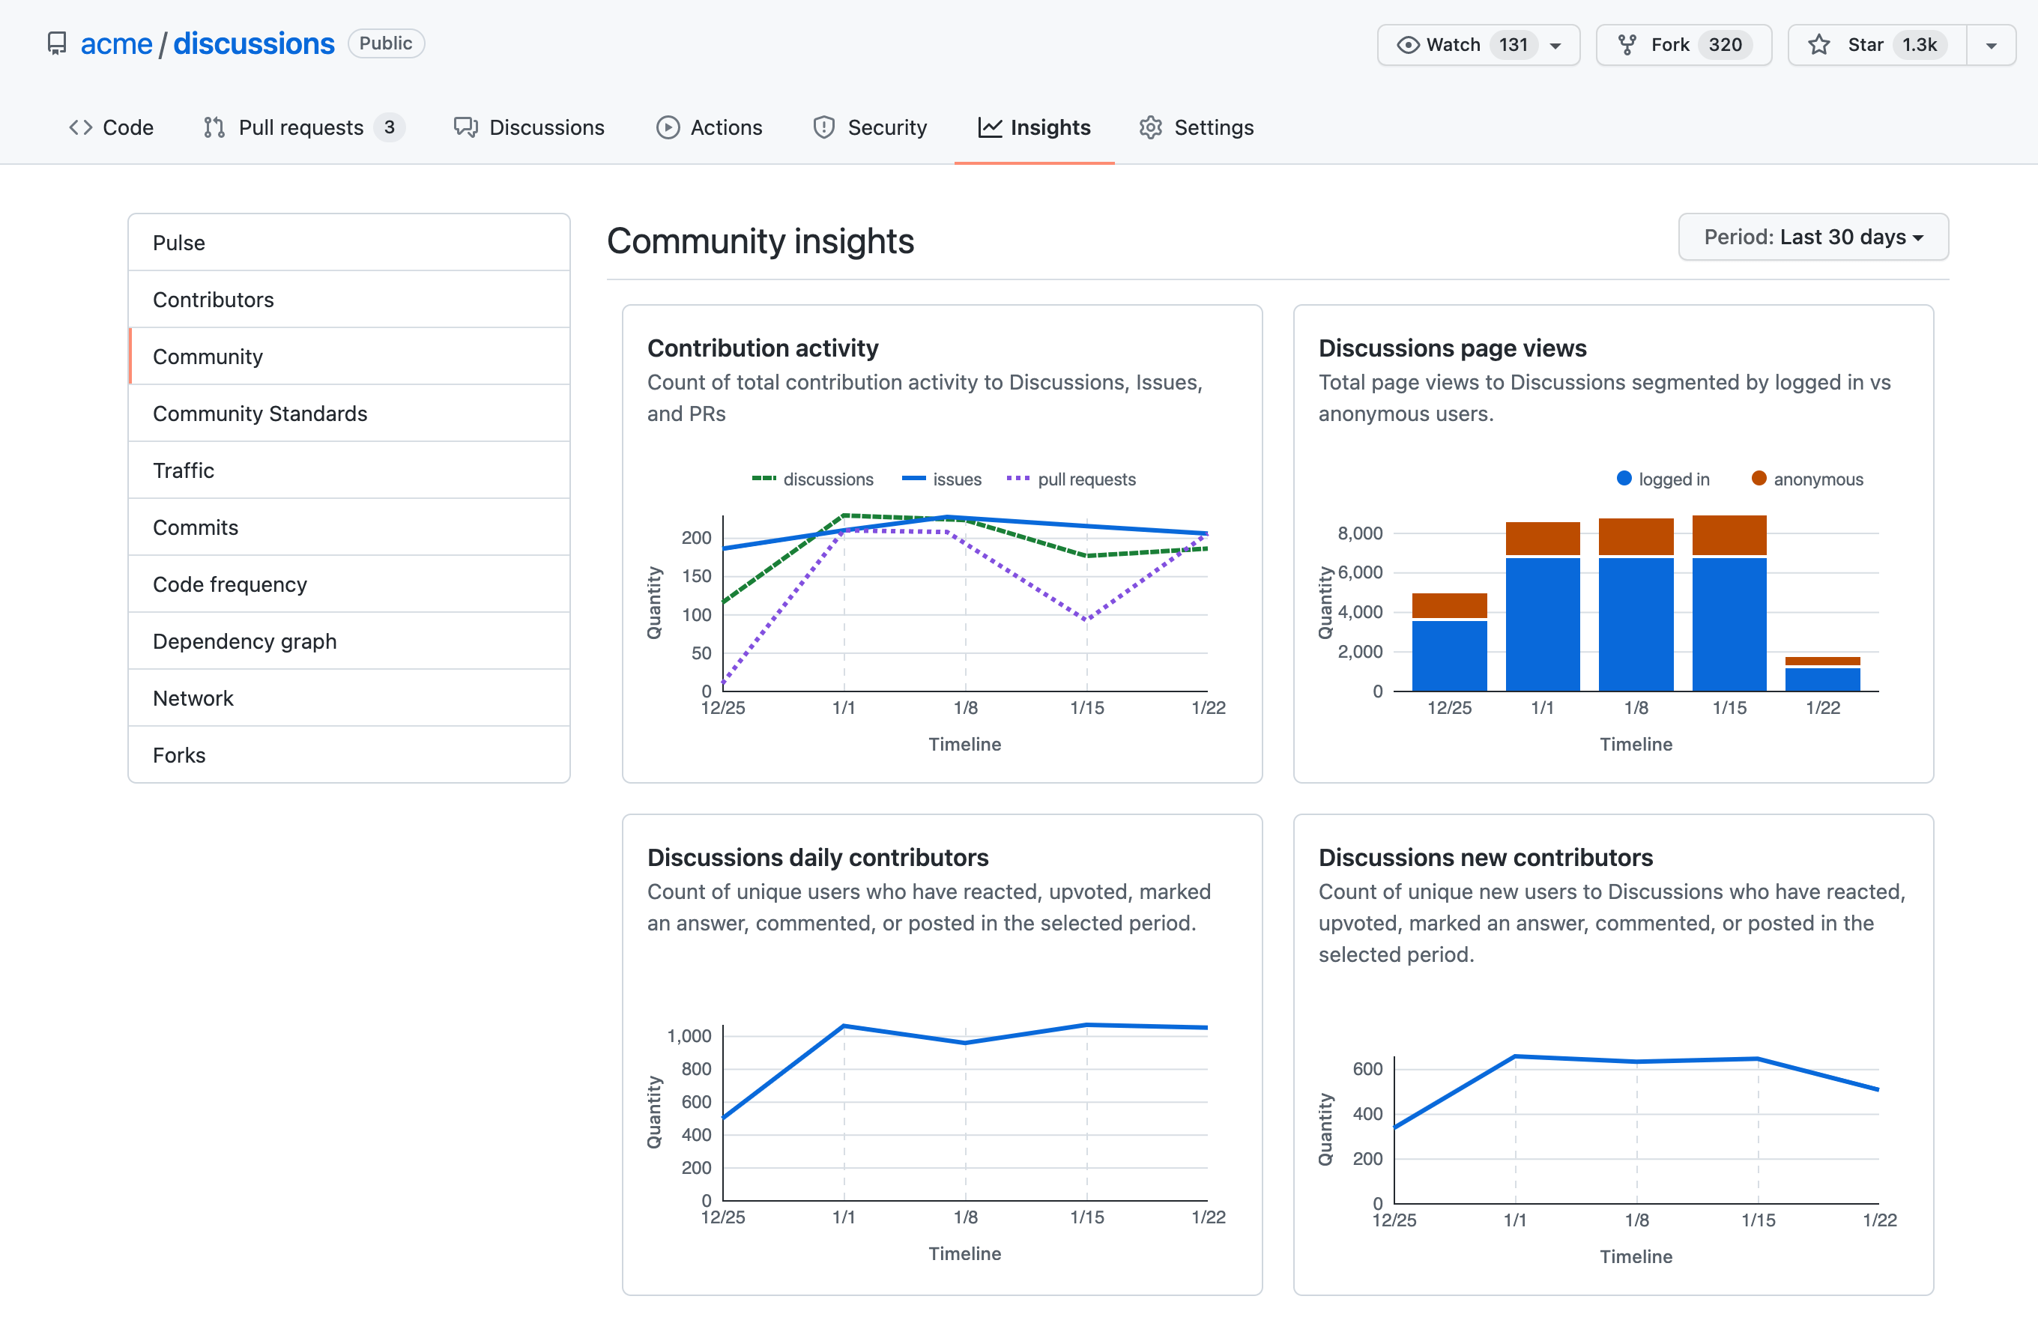This screenshot has height=1326, width=2038.
Task: Click the Star count 1.3k
Action: point(1920,44)
